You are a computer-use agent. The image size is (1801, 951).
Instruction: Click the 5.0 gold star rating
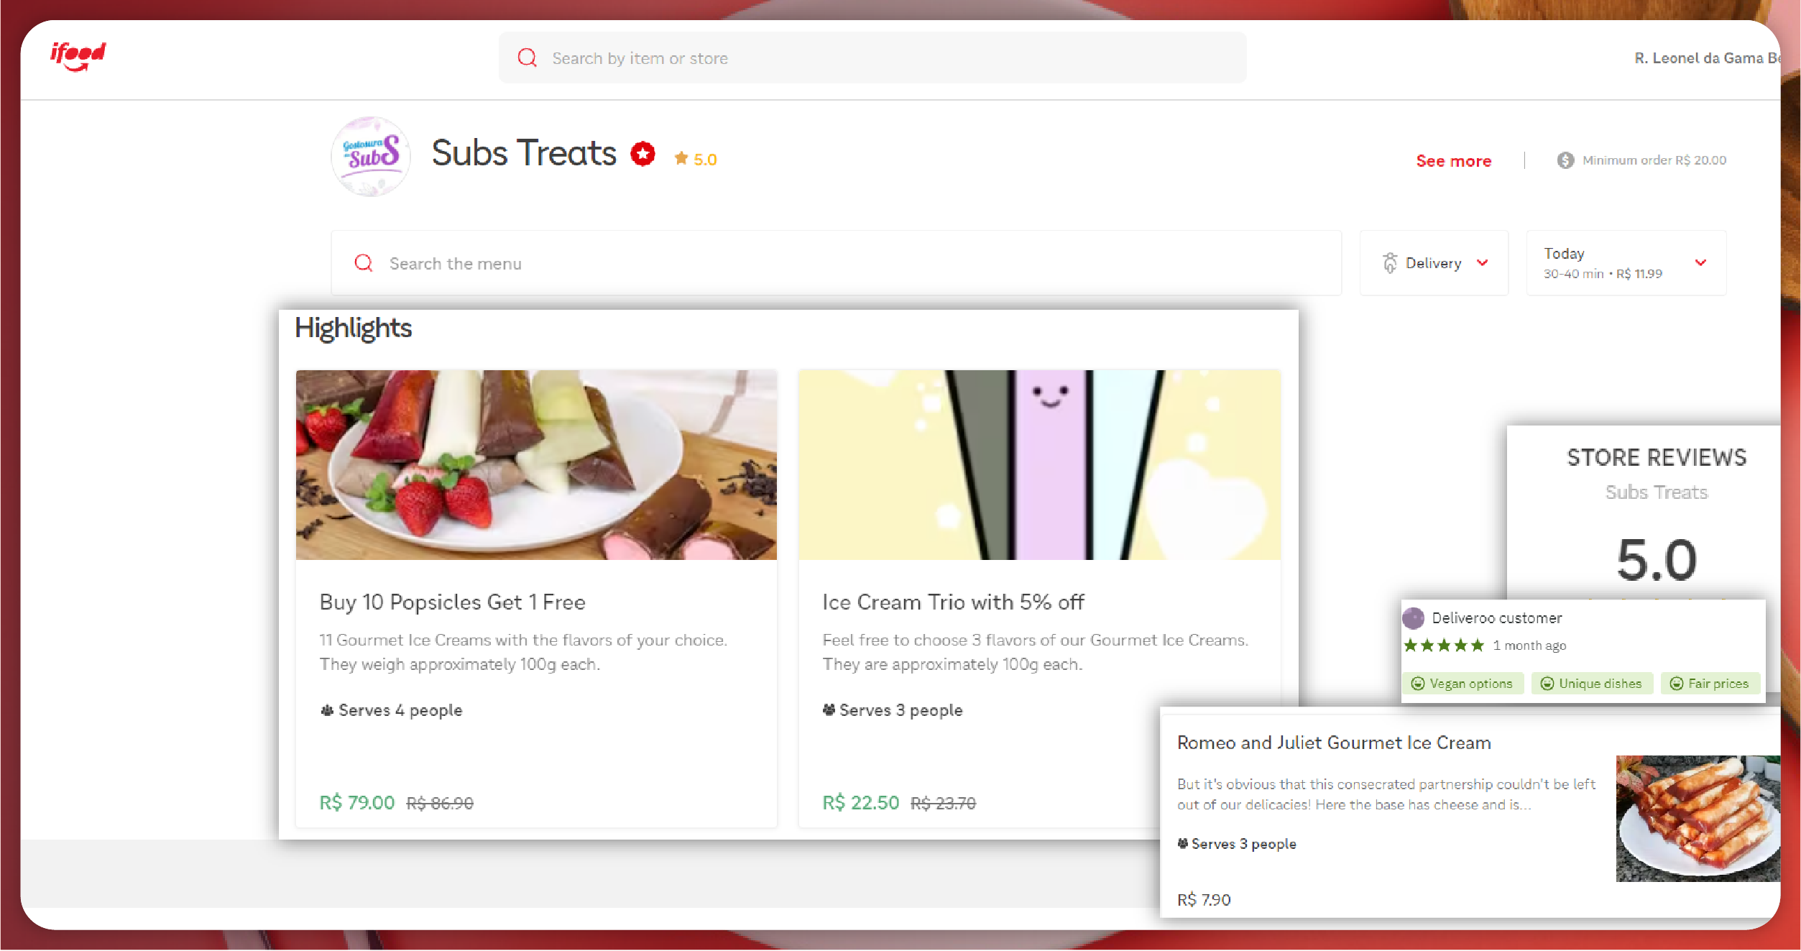(x=696, y=159)
